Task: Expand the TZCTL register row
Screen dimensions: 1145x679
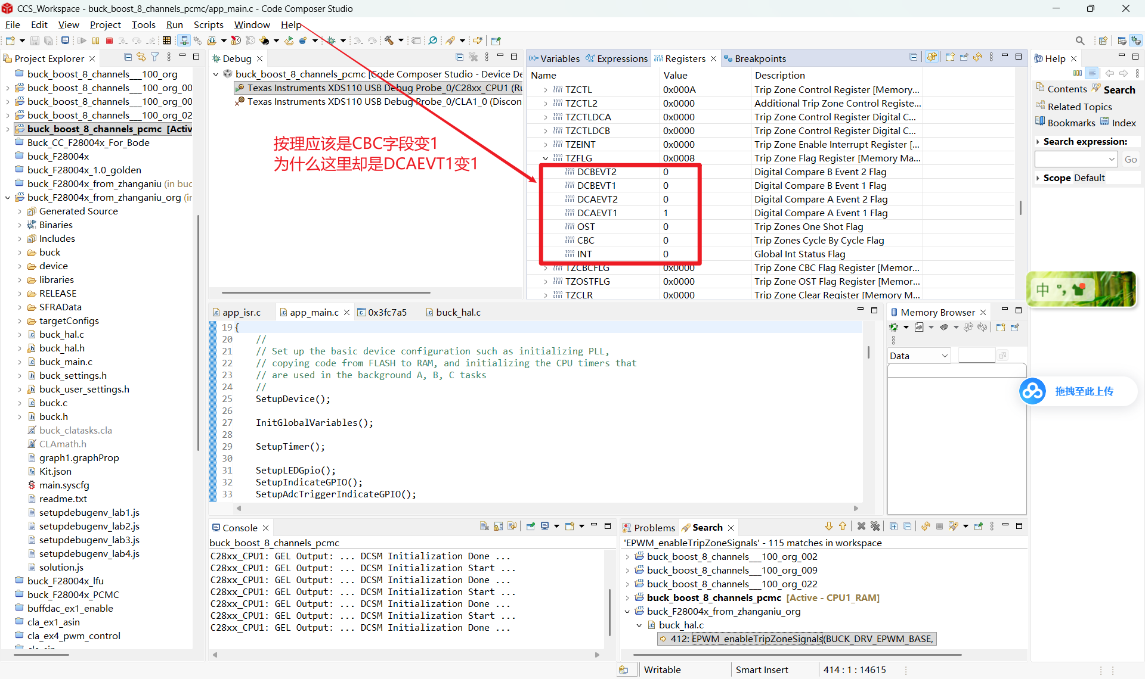Action: [546, 90]
